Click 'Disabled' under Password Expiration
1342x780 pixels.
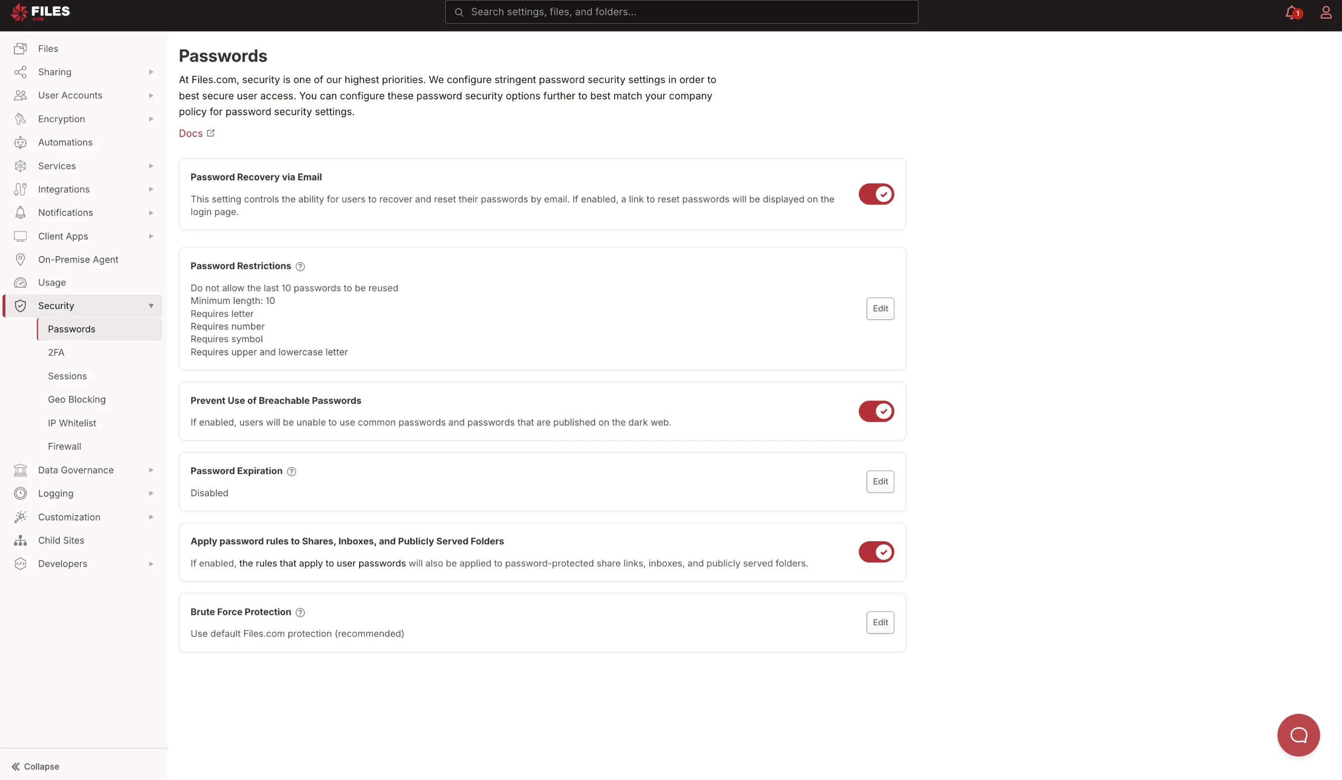[210, 493]
